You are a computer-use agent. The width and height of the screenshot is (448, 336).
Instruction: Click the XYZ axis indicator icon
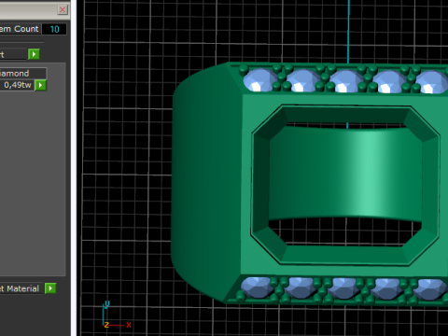pyautogui.click(x=117, y=315)
